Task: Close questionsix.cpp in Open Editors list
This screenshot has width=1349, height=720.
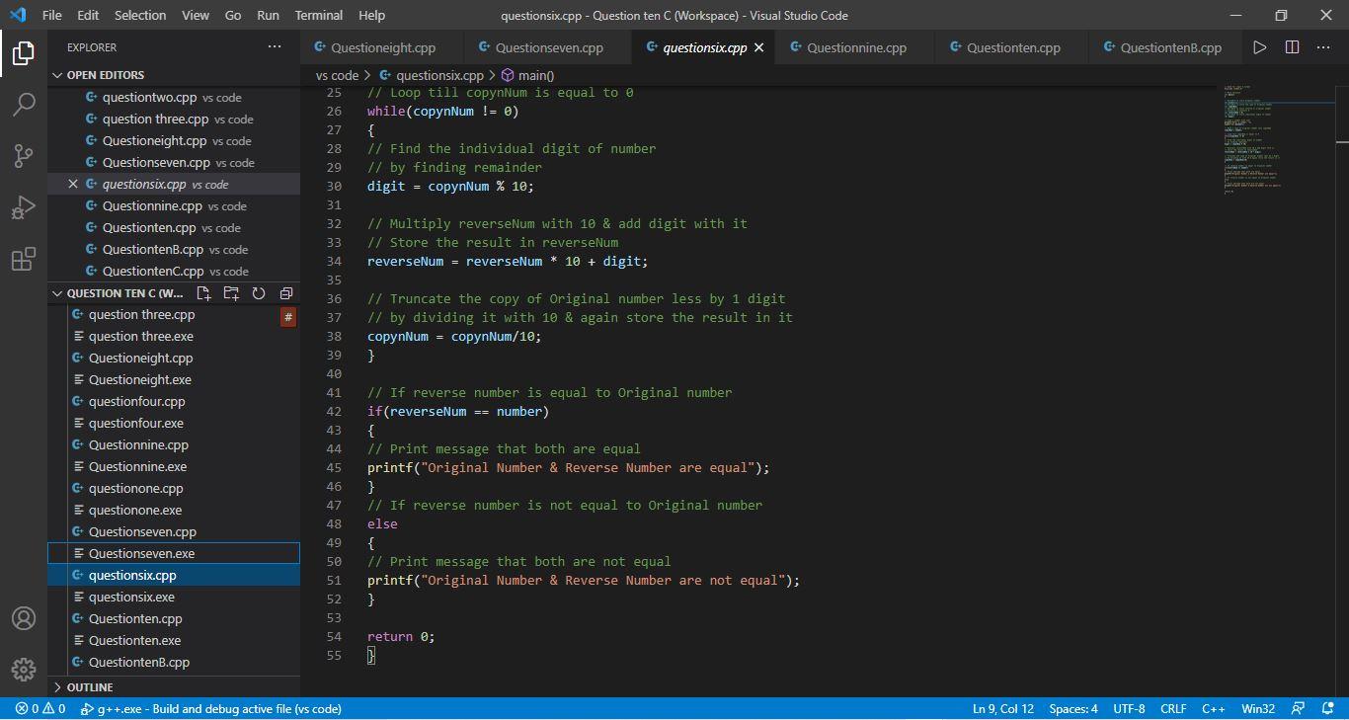Action: point(73,184)
